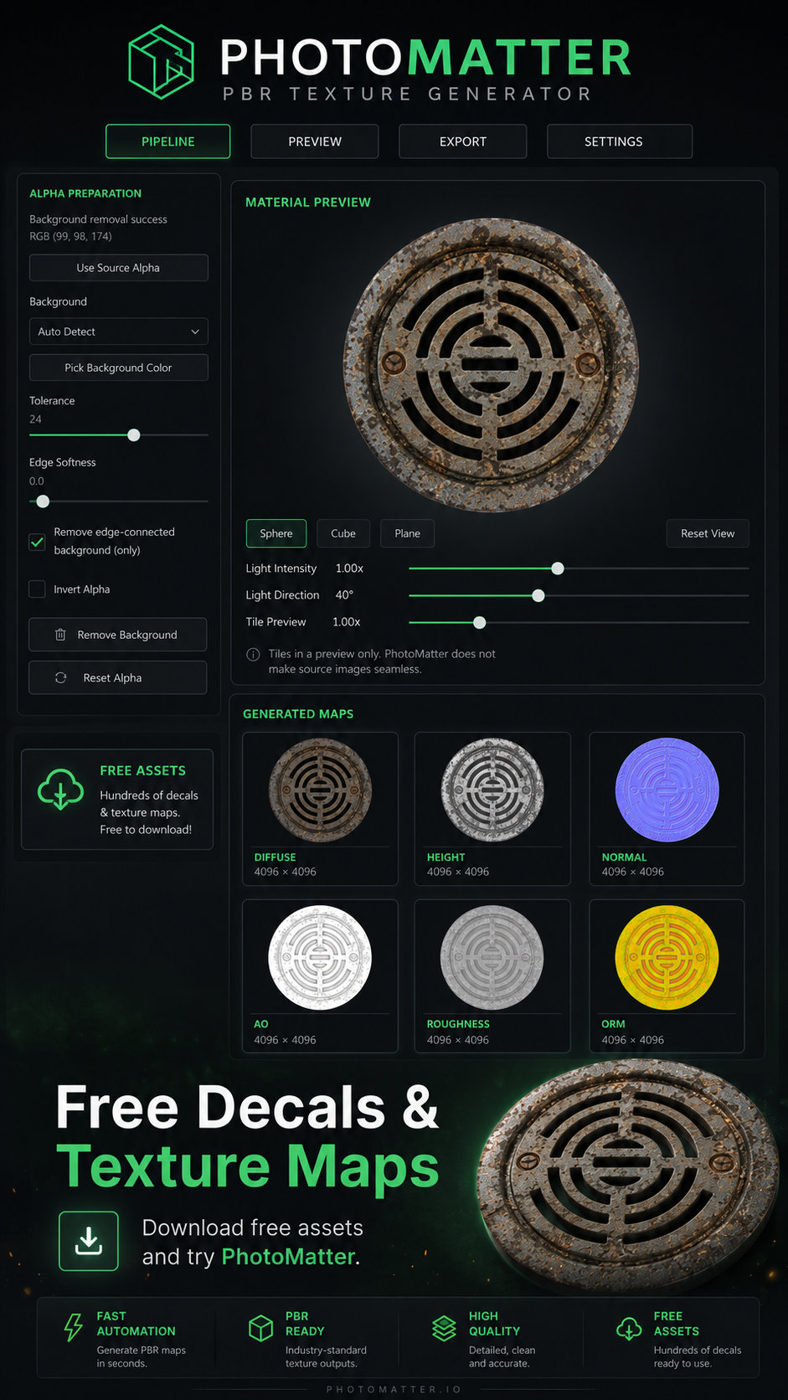This screenshot has height=1400, width=788.
Task: Click the Reset View button
Action: tap(708, 533)
